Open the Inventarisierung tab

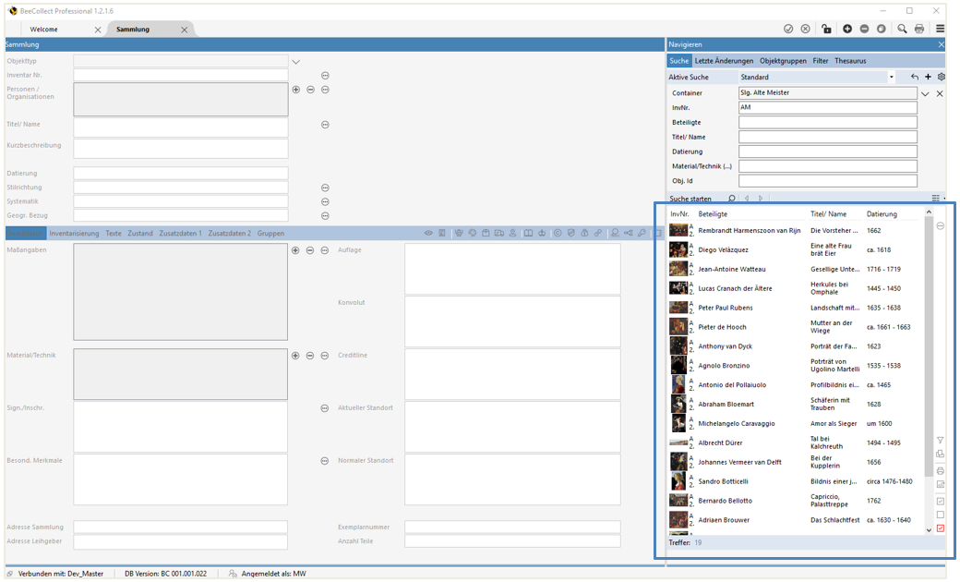(x=74, y=234)
